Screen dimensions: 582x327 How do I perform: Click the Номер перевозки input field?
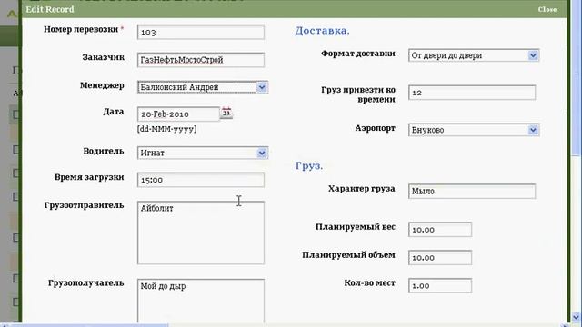(x=201, y=32)
